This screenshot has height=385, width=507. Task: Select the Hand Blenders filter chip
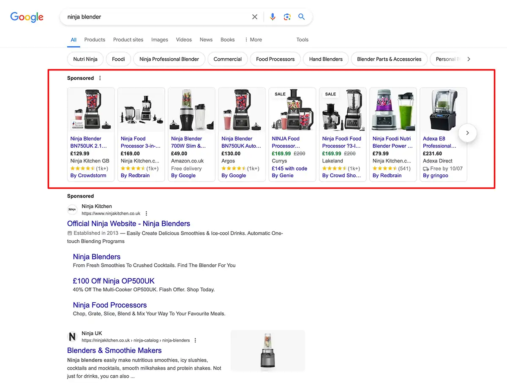[x=326, y=59]
